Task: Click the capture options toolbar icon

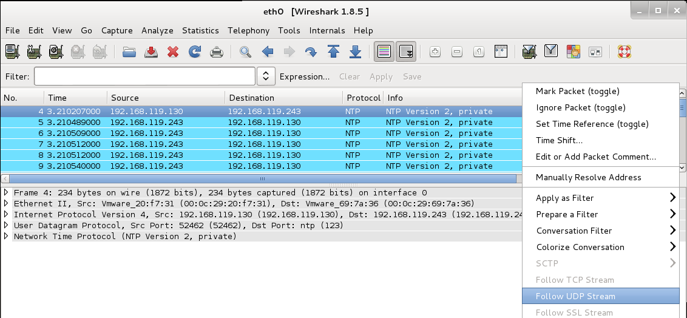Action: point(35,52)
